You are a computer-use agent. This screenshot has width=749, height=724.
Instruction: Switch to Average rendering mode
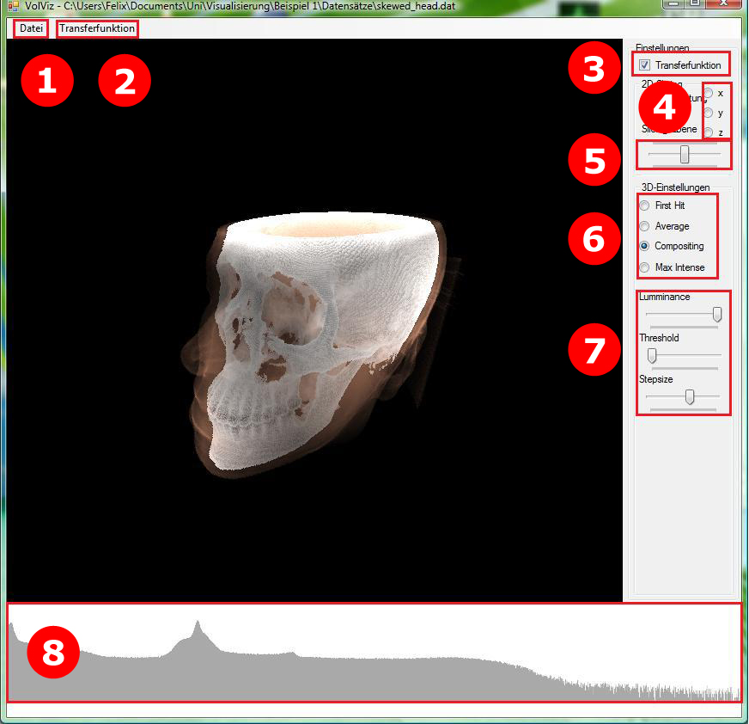click(x=645, y=226)
